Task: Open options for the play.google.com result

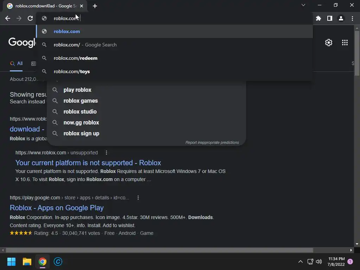Action: (x=138, y=198)
